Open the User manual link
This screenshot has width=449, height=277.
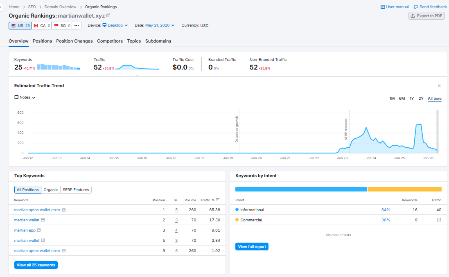pos(395,7)
